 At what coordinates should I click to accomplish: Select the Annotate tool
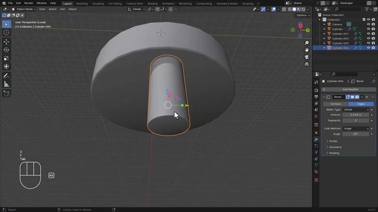point(6,76)
